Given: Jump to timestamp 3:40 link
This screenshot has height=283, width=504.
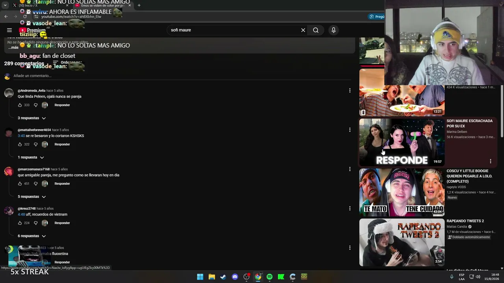Looking at the screenshot, I should click(21, 136).
